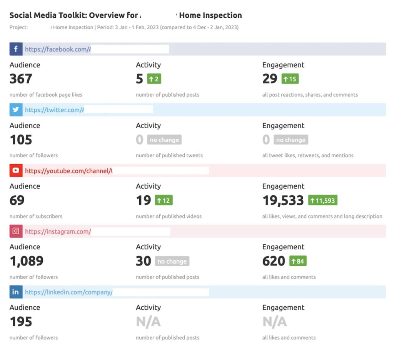This screenshot has width=394, height=351.
Task: Click Instagram activity no change badge
Action: [172, 261]
